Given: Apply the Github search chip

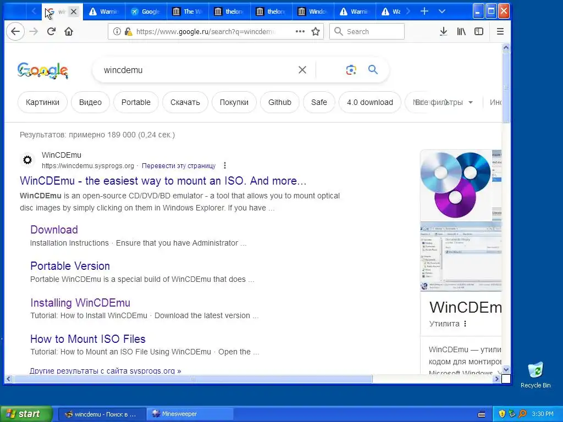Looking at the screenshot, I should tap(280, 102).
